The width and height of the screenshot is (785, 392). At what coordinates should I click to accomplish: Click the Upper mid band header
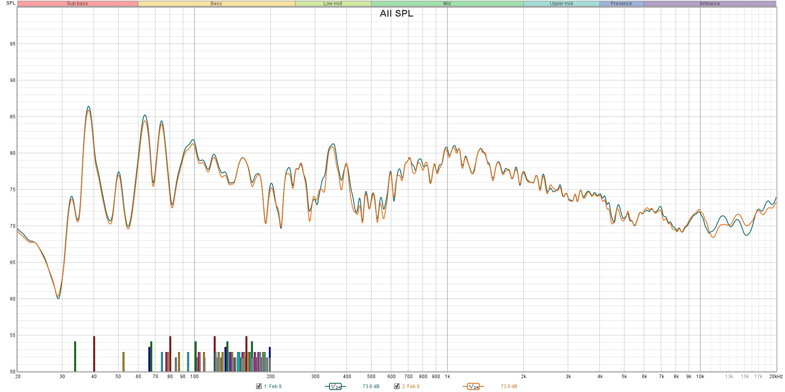561,4
